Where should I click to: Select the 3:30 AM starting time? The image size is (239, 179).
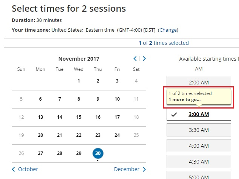(199, 130)
